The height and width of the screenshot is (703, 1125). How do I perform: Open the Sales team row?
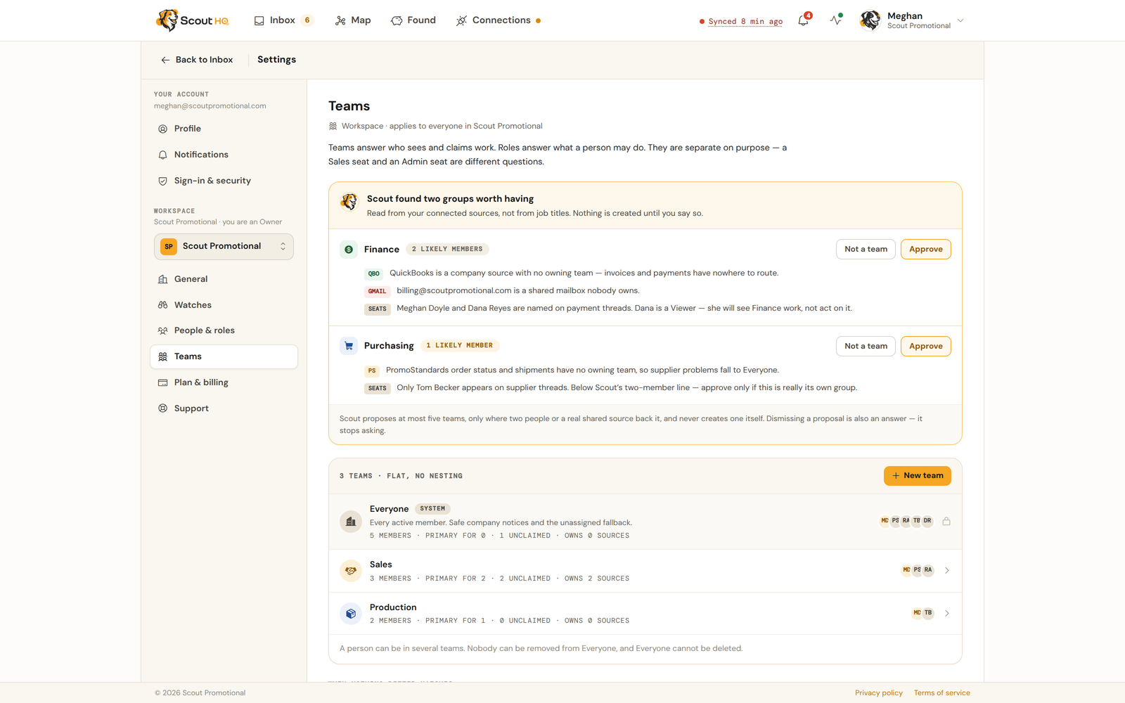click(x=645, y=571)
